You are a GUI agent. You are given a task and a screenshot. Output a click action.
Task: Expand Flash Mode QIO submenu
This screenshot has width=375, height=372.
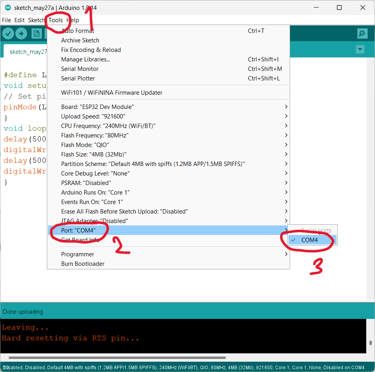[168, 145]
